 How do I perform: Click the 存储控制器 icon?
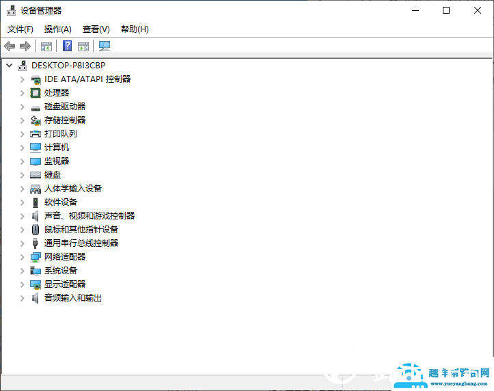pyautogui.click(x=36, y=120)
